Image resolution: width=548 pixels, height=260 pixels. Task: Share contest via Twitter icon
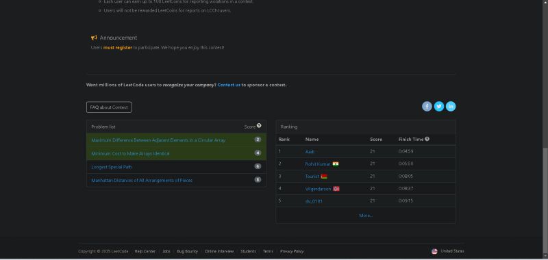[439, 107]
